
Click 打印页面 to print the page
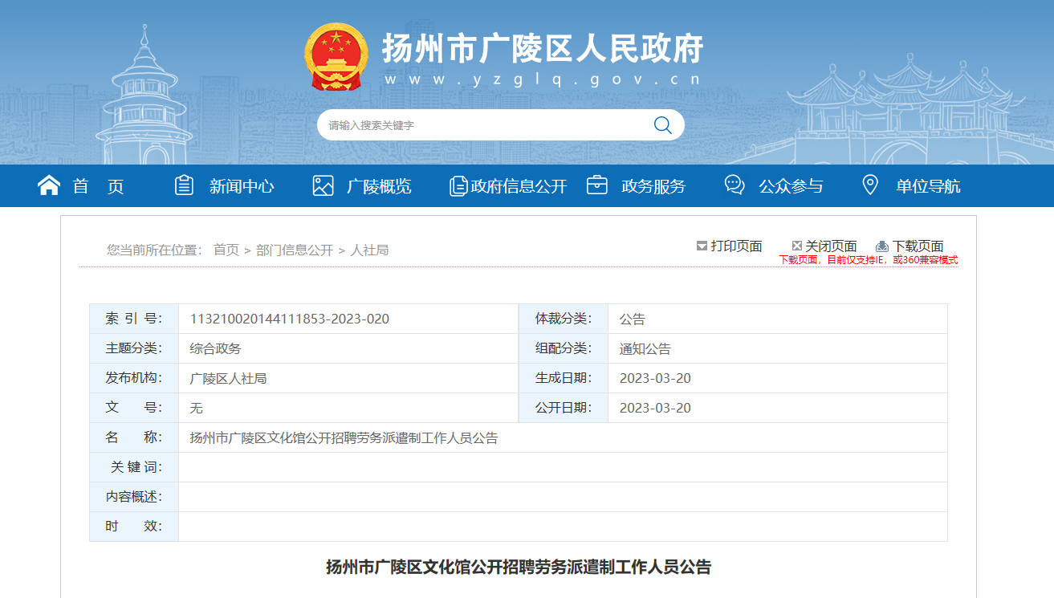[736, 246]
